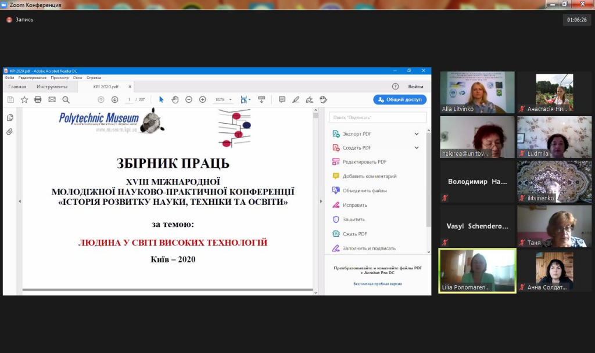This screenshot has width=595, height=353.
Task: Click the stamp tool icon
Action: coord(323,100)
